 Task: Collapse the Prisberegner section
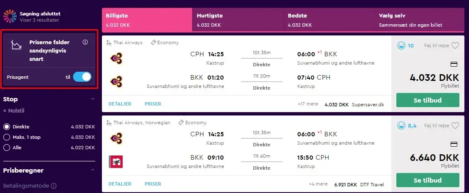click(92, 170)
